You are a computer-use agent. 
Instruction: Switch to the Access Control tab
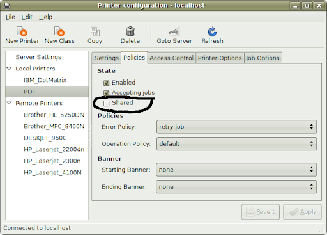click(172, 58)
